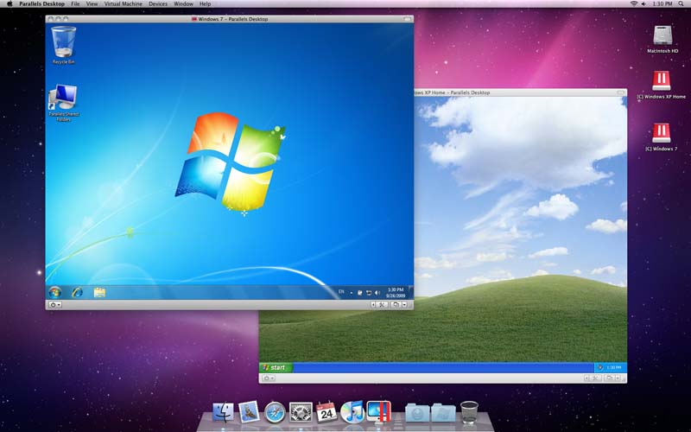Click the Wi-Fi status icon in menu bar
Viewport: 691px width, 432px height.
point(634,3)
